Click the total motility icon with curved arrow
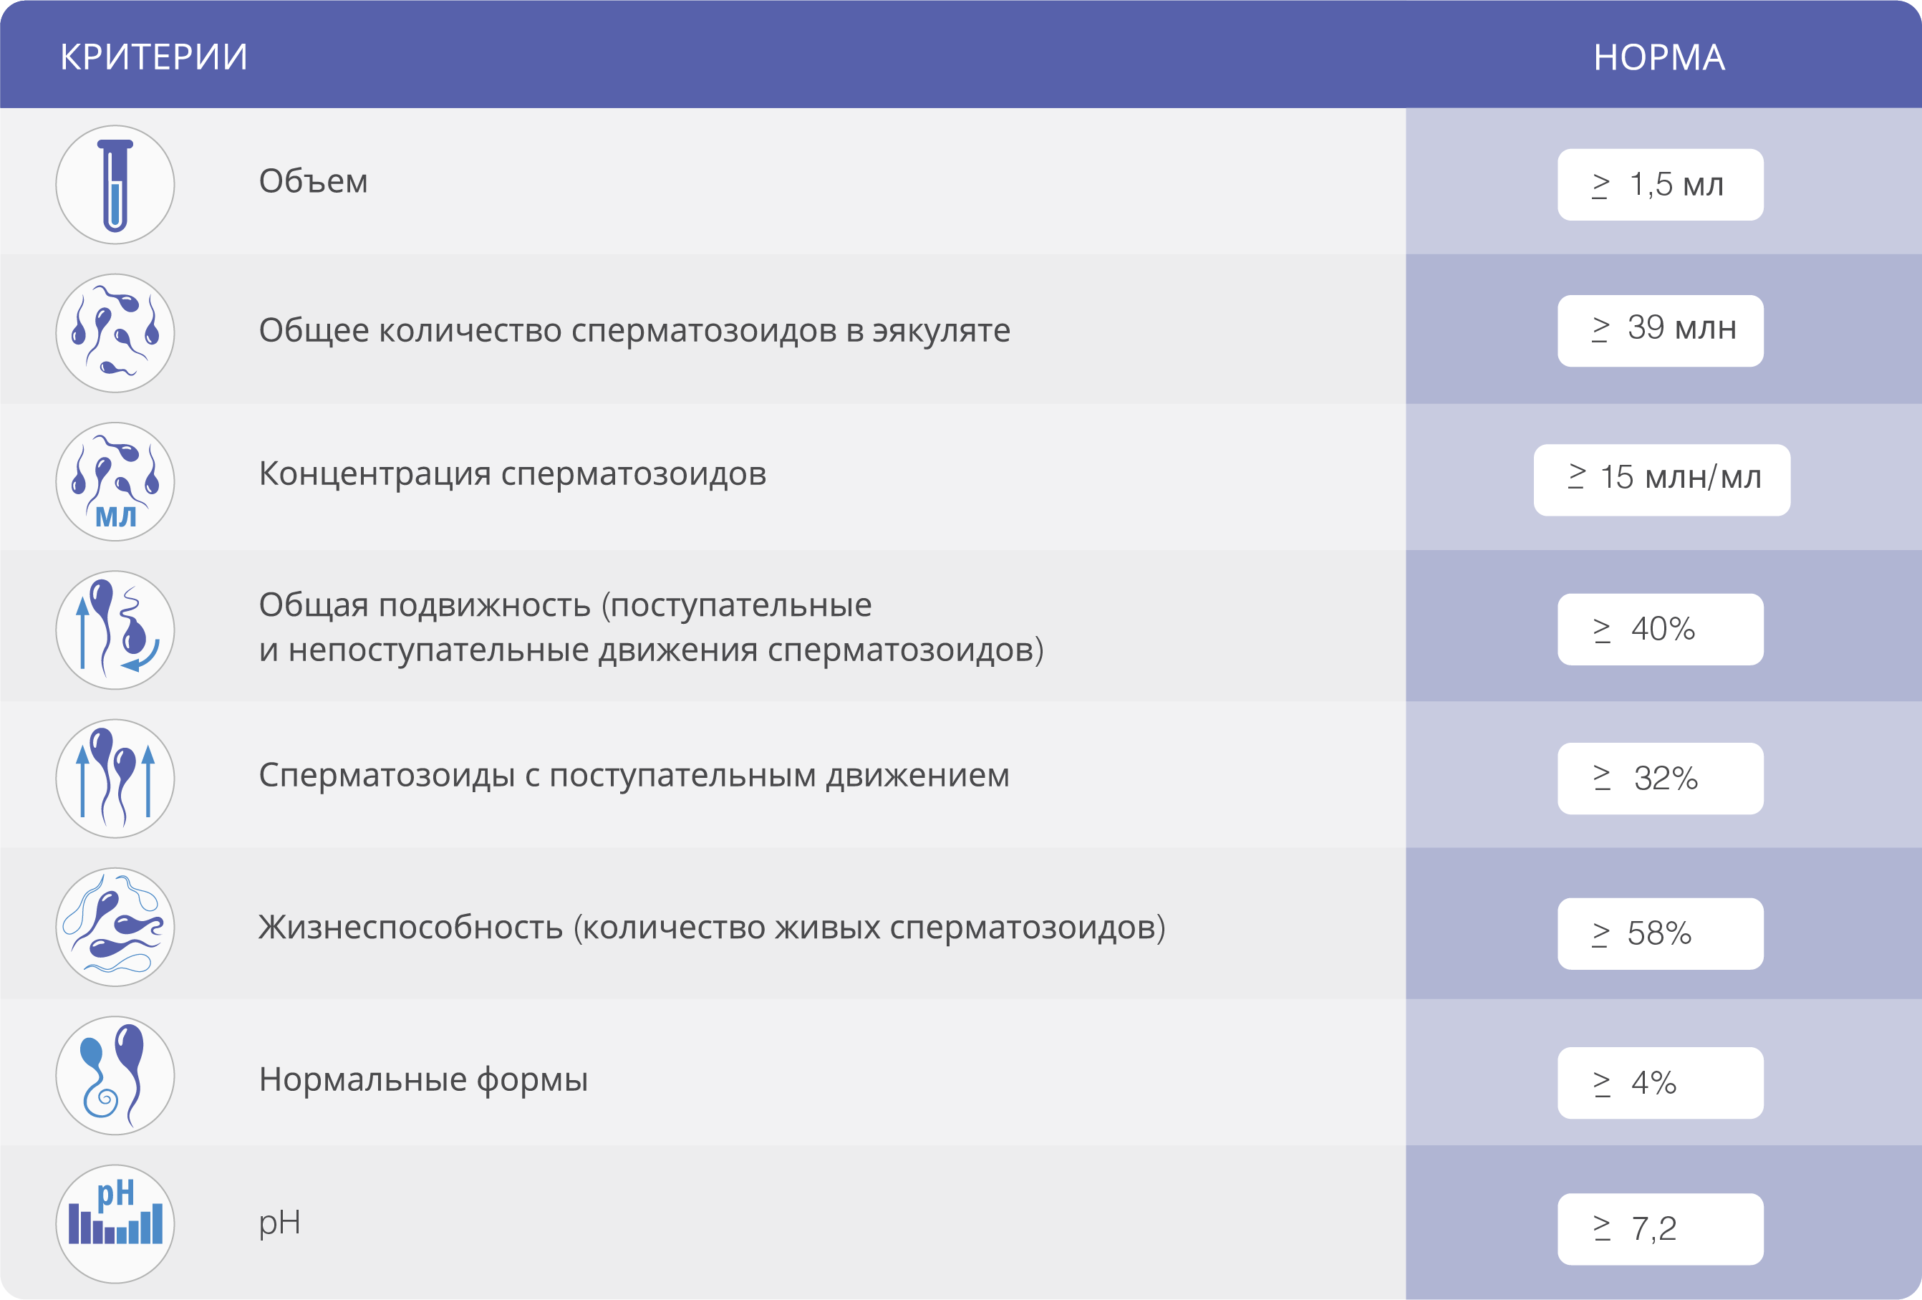This screenshot has width=1922, height=1300. tap(115, 630)
